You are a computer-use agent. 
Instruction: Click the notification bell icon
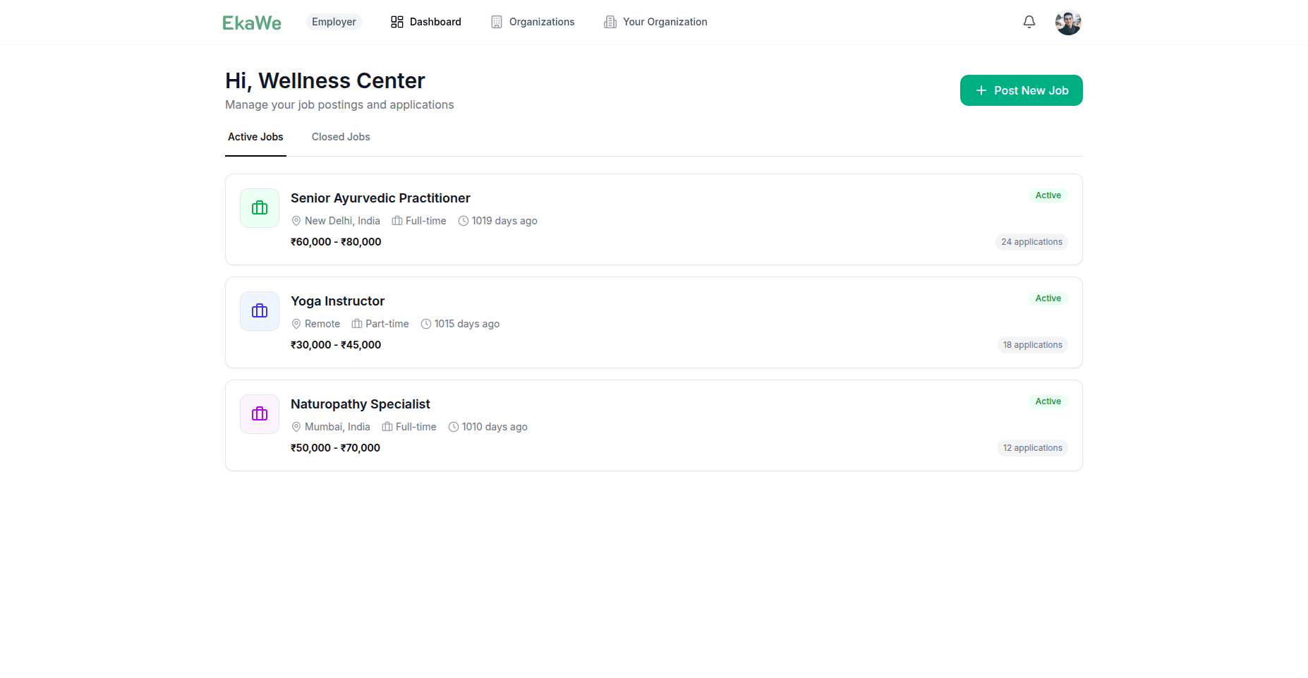click(1029, 22)
